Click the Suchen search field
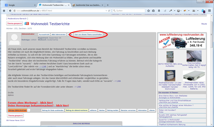 pos(129,11)
